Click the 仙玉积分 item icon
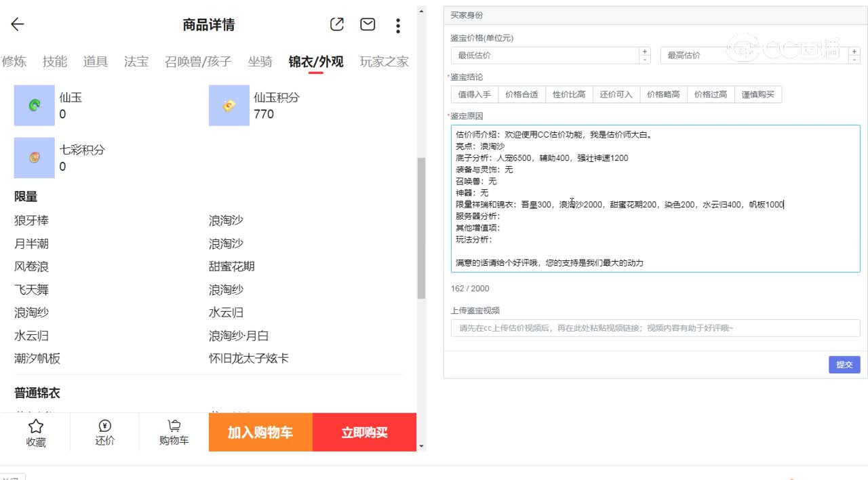 pos(229,105)
